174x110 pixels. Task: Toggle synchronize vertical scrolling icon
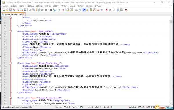[x=68, y=10]
